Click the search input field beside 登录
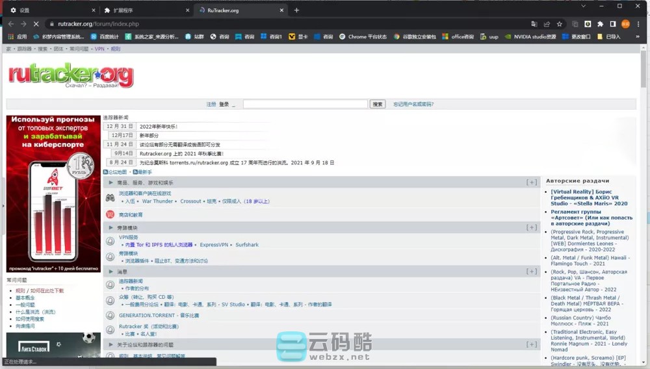Screen dimensions: 650x369 pyautogui.click(x=305, y=104)
